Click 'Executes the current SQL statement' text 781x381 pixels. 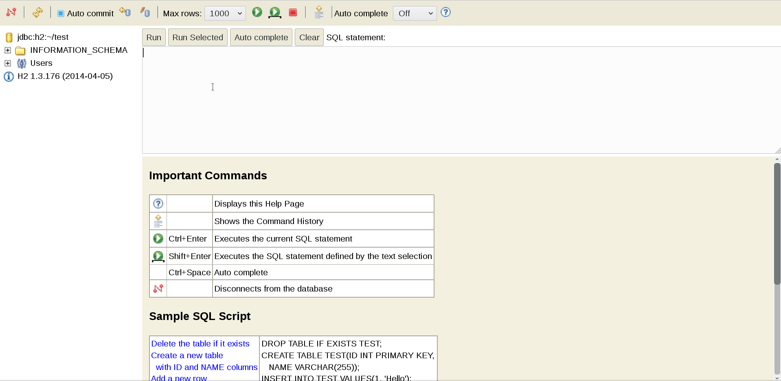[283, 239]
